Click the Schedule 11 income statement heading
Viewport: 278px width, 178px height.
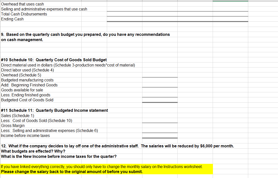click(x=54, y=110)
